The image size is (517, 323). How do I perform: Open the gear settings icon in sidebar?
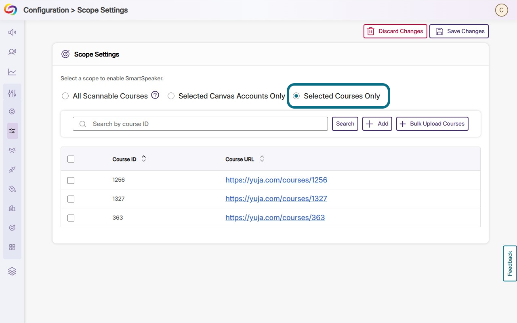click(12, 111)
